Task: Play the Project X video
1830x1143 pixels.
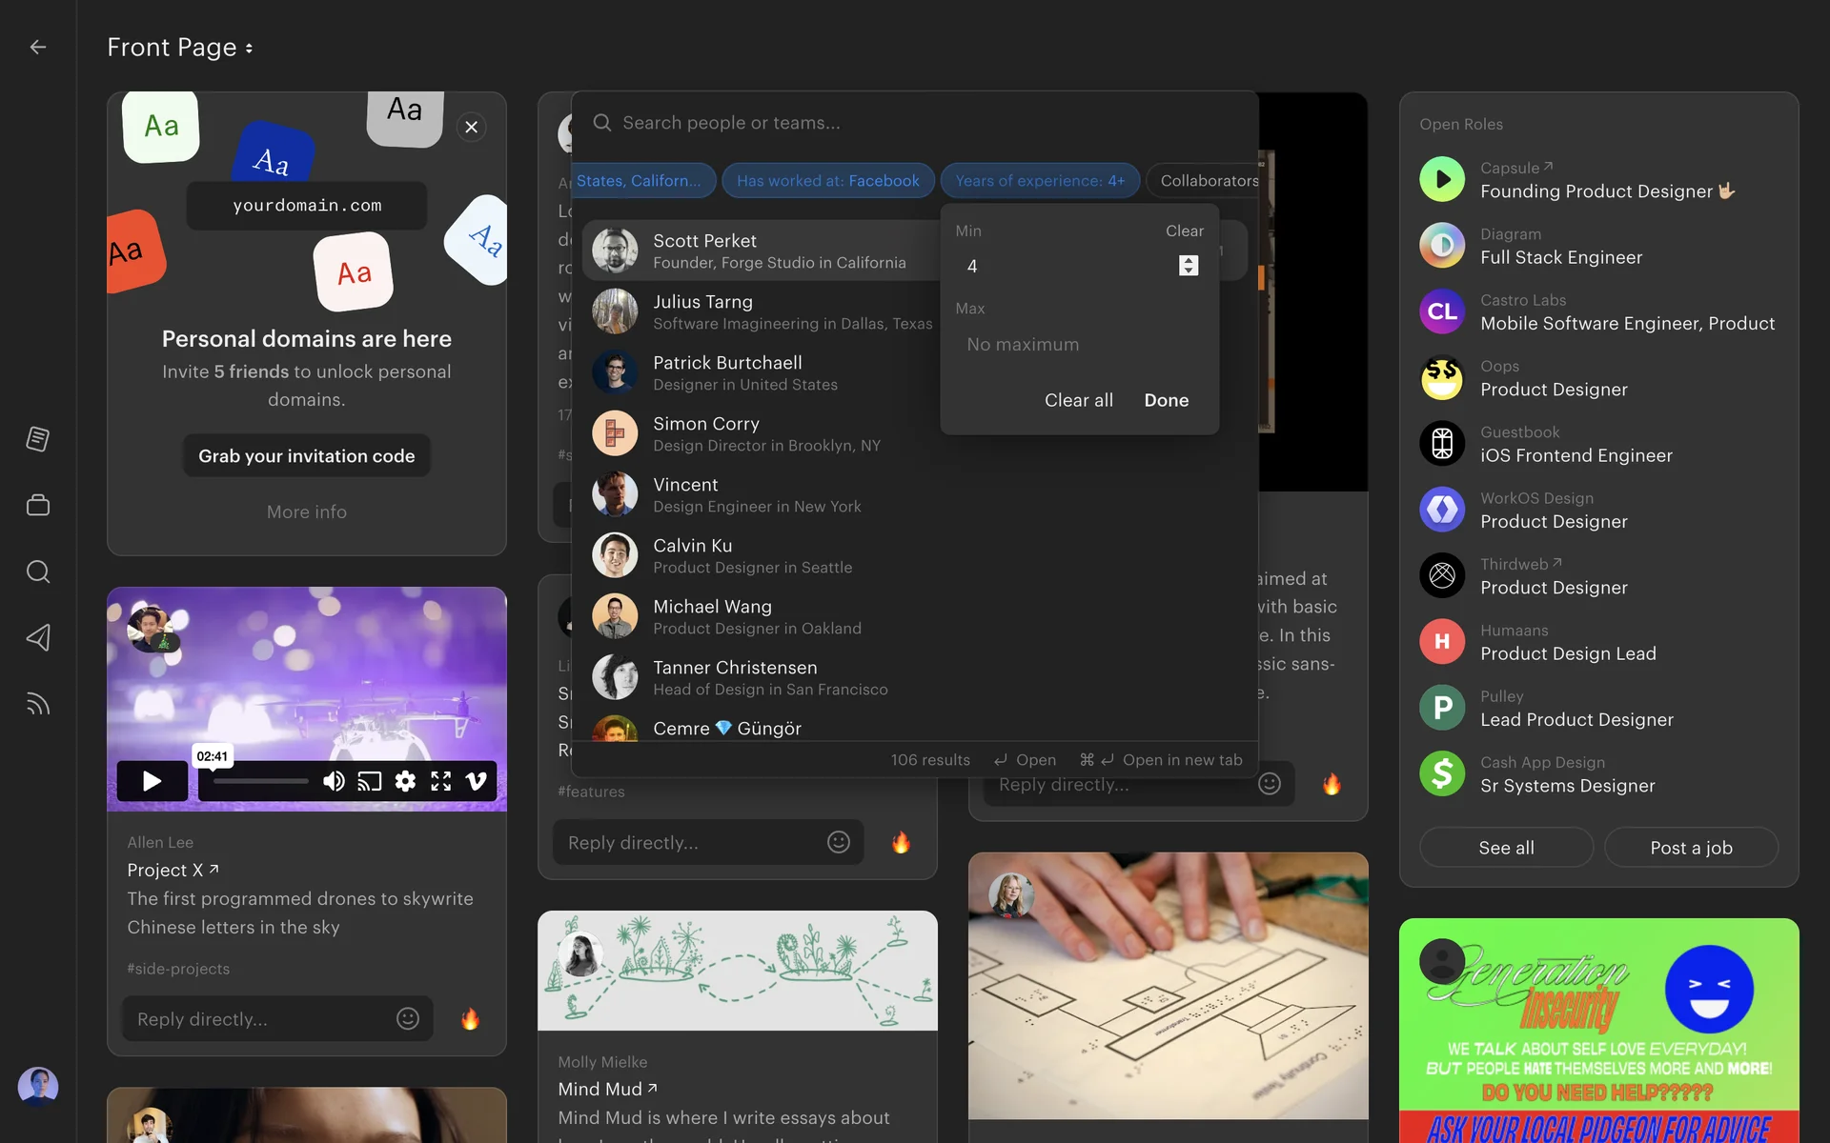Action: (152, 781)
